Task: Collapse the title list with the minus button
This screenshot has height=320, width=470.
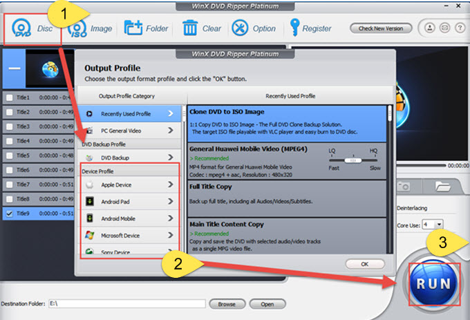Action: click(x=14, y=68)
